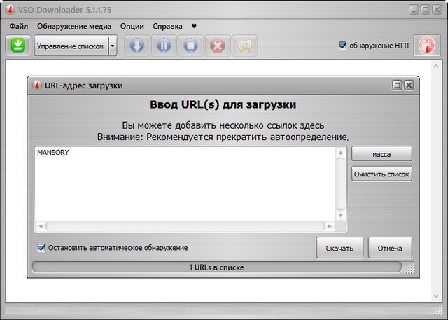Minimize the VSO Downloader main window
Image resolution: width=448 pixels, height=320 pixels.
(414, 10)
